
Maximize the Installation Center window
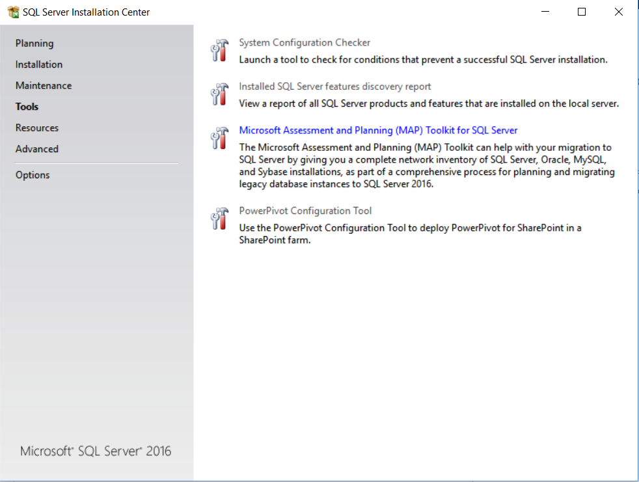pos(582,12)
